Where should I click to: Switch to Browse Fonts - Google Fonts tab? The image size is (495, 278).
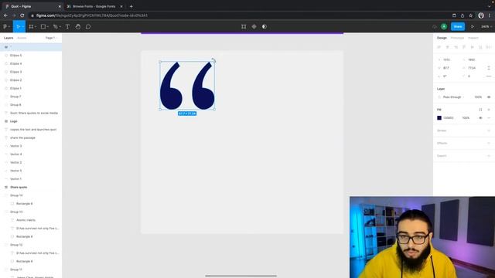pyautogui.click(x=94, y=6)
